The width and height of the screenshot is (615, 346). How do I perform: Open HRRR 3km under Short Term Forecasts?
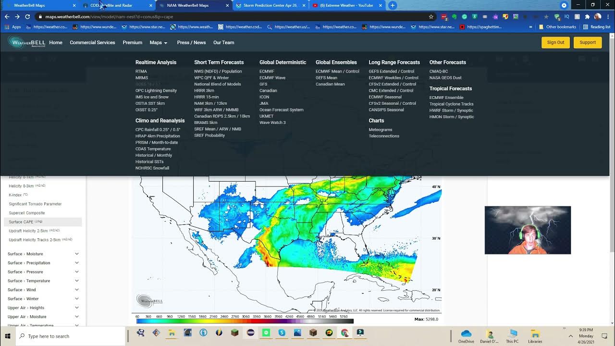pyautogui.click(x=204, y=90)
